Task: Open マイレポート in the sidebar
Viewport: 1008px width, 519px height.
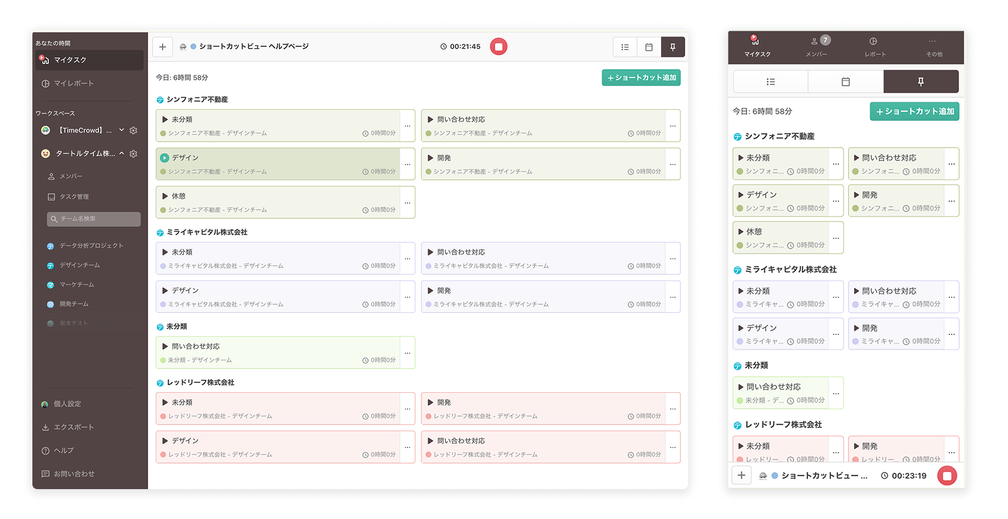Action: point(73,84)
